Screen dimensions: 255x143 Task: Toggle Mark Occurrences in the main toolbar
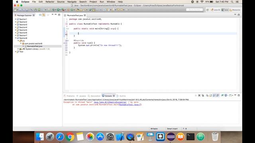pyautogui.click(x=94, y=10)
